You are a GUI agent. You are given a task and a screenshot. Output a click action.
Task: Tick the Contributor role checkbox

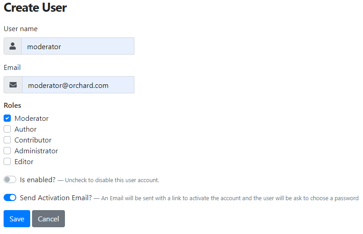7,140
